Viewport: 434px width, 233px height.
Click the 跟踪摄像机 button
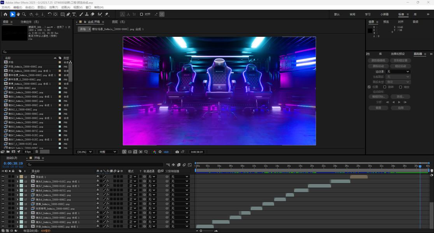pyautogui.click(x=378, y=60)
